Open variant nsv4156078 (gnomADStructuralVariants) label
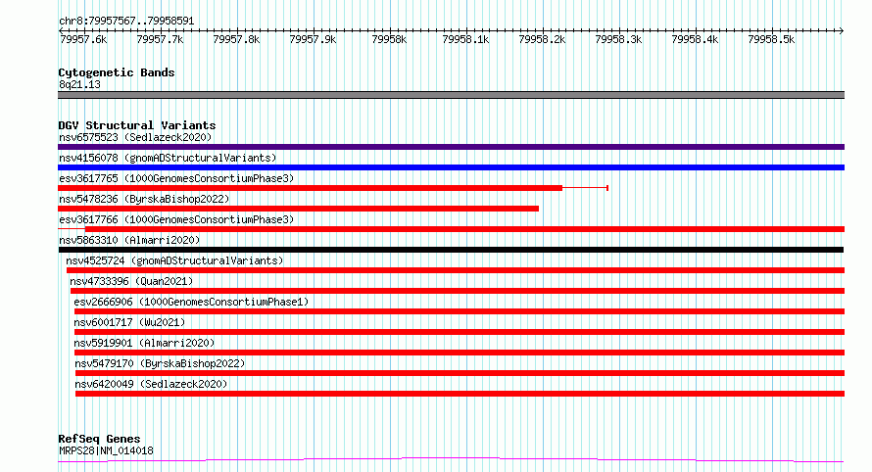The height and width of the screenshot is (472, 872). click(168, 158)
